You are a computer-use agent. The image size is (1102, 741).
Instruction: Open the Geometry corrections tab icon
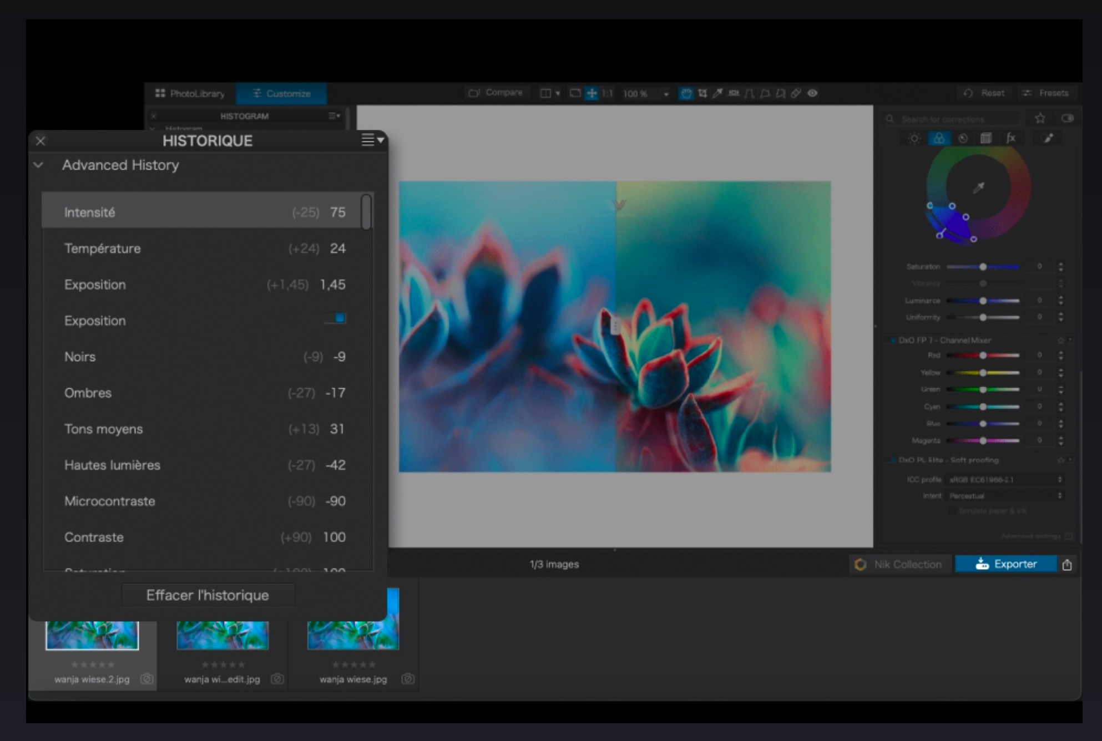pyautogui.click(x=986, y=139)
